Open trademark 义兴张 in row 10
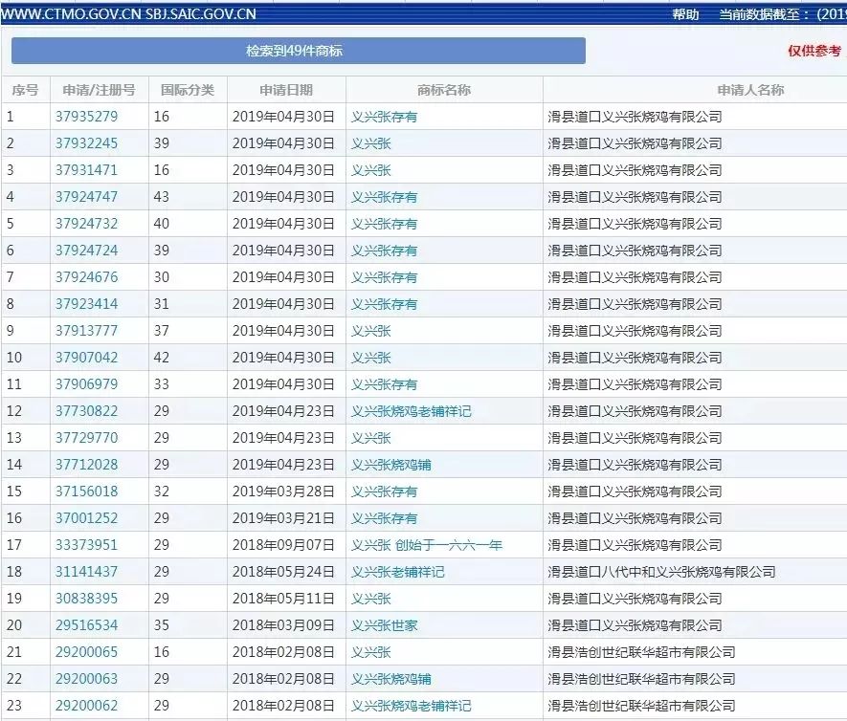This screenshot has width=847, height=721. [370, 358]
